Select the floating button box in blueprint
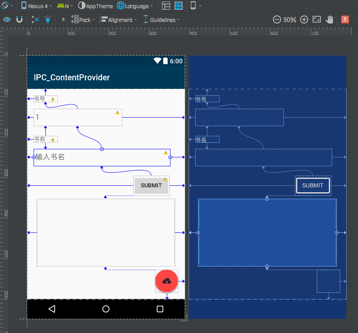 click(328, 281)
